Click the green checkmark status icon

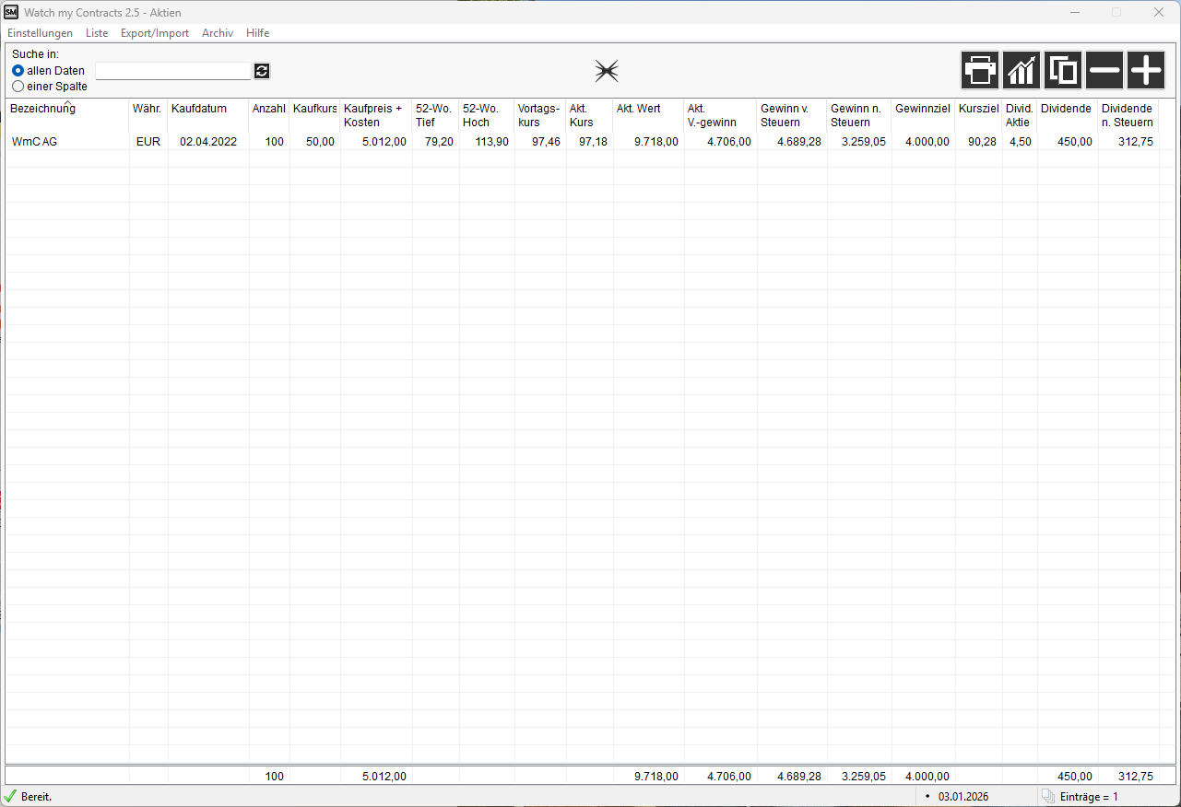10,796
